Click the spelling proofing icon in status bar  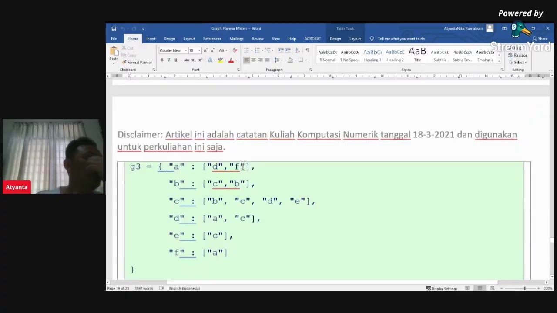pyautogui.click(x=161, y=288)
